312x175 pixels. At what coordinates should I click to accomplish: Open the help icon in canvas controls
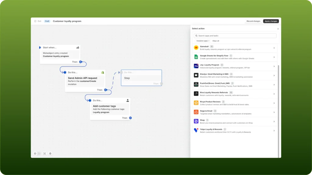point(50,153)
